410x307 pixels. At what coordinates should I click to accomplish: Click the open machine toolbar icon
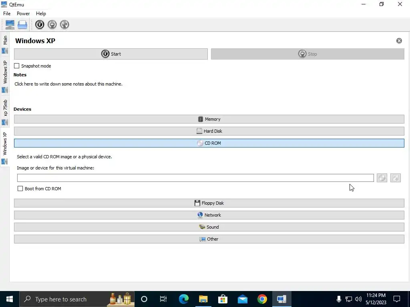click(x=22, y=24)
